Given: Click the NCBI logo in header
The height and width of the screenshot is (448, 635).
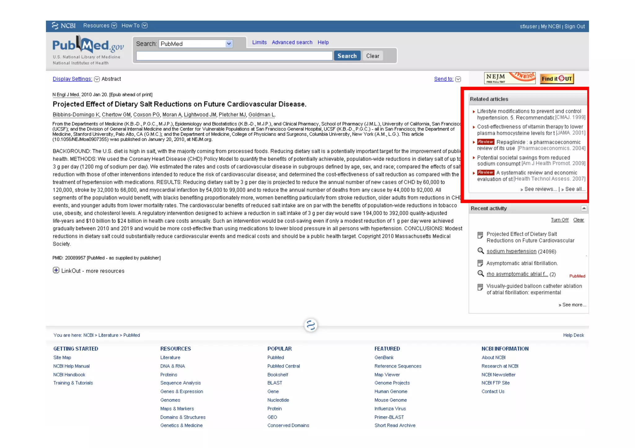Looking at the screenshot, I should 64,26.
